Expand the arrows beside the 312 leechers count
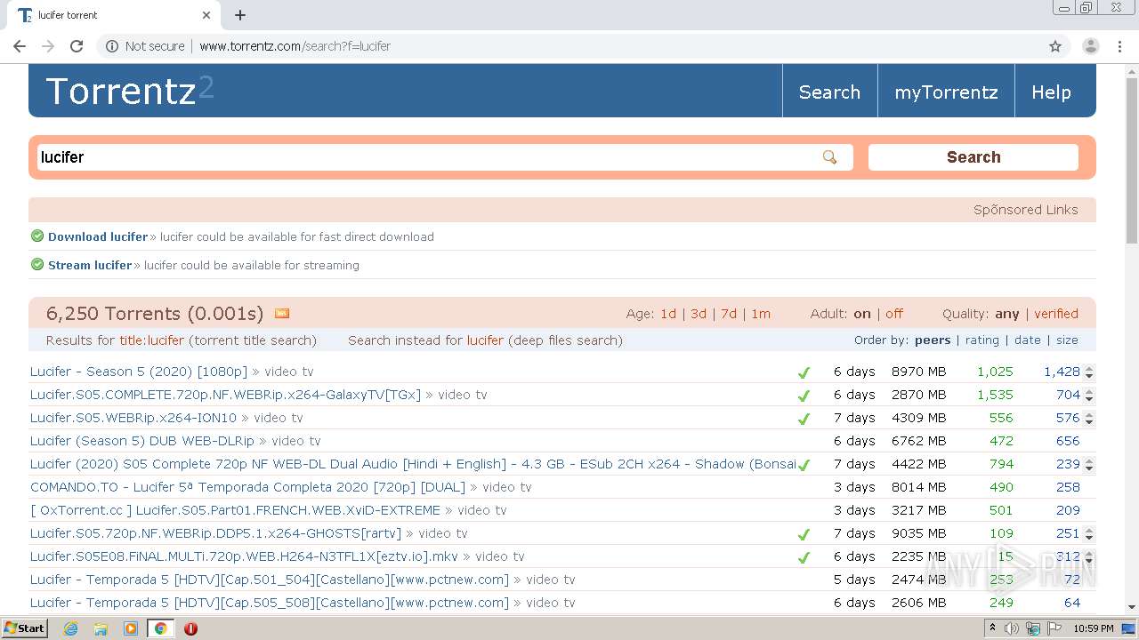The height and width of the screenshot is (640, 1139). pyautogui.click(x=1089, y=557)
